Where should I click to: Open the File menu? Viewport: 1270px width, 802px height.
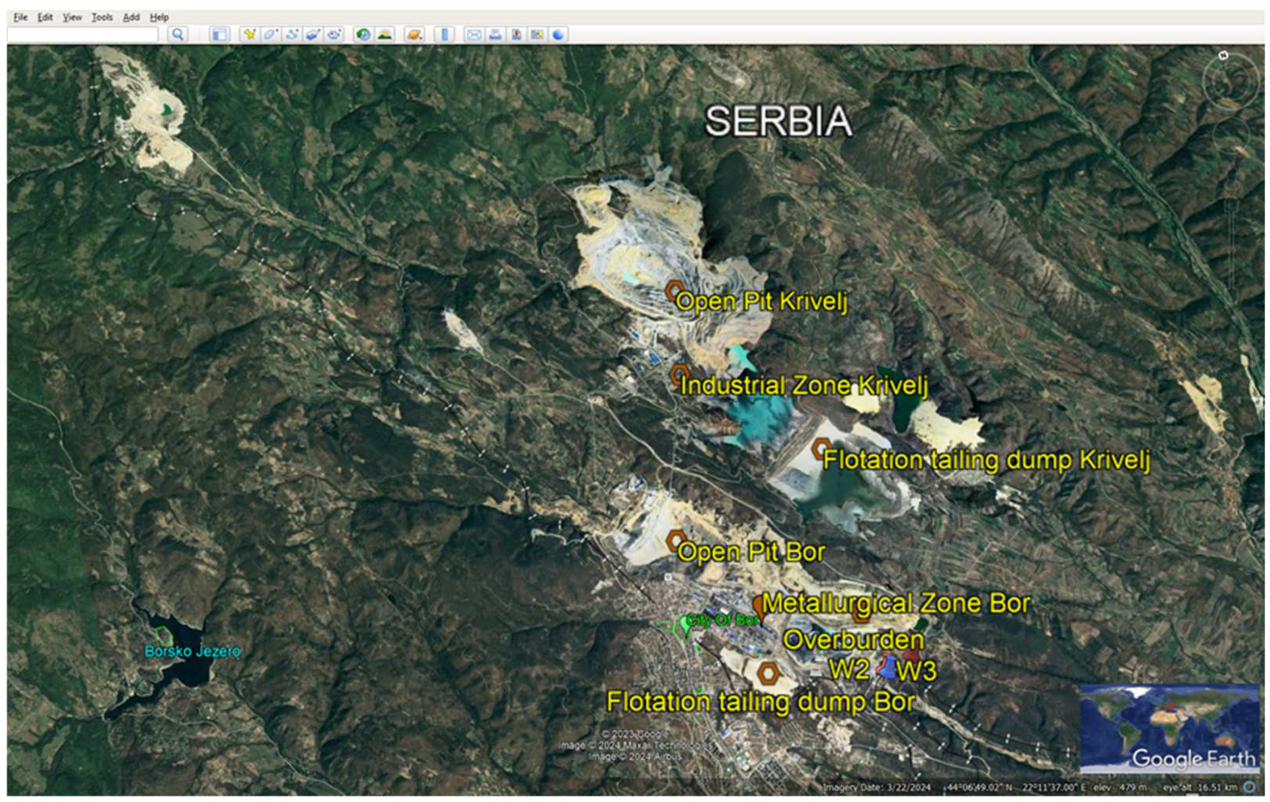coord(20,18)
